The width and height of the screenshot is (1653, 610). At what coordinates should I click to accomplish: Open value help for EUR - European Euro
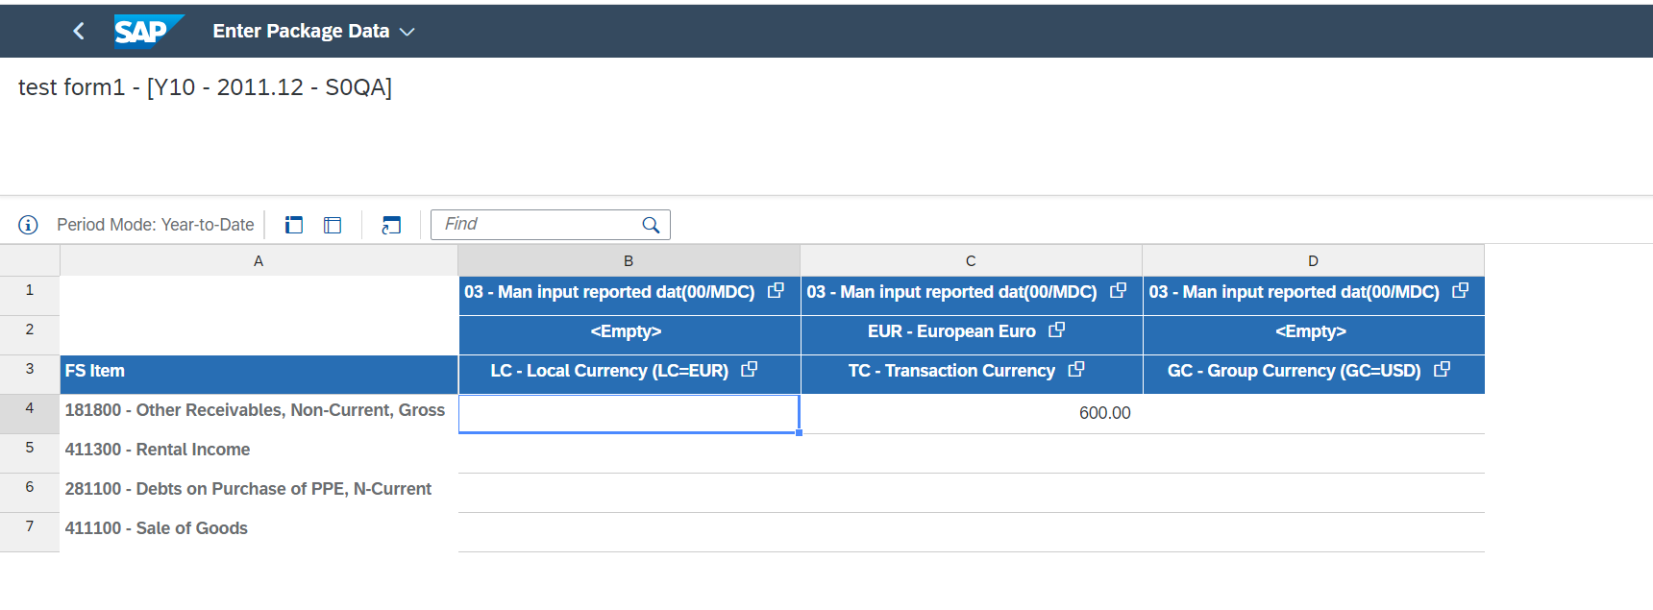click(x=1056, y=330)
